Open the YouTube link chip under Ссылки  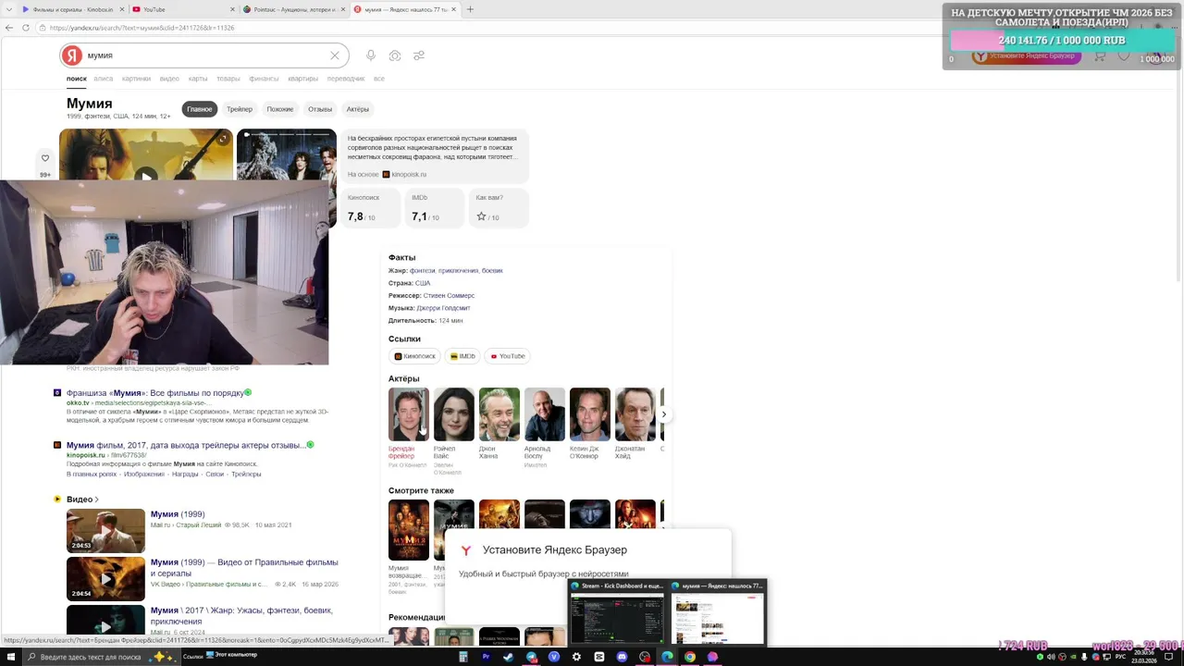[508, 356]
